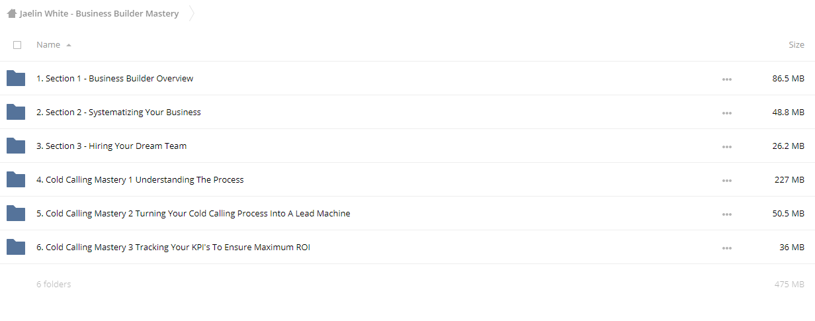Viewport: 815px width, 321px height.
Task: Open the three-dot menu for Hiring Your Dream Team
Action: (x=727, y=146)
